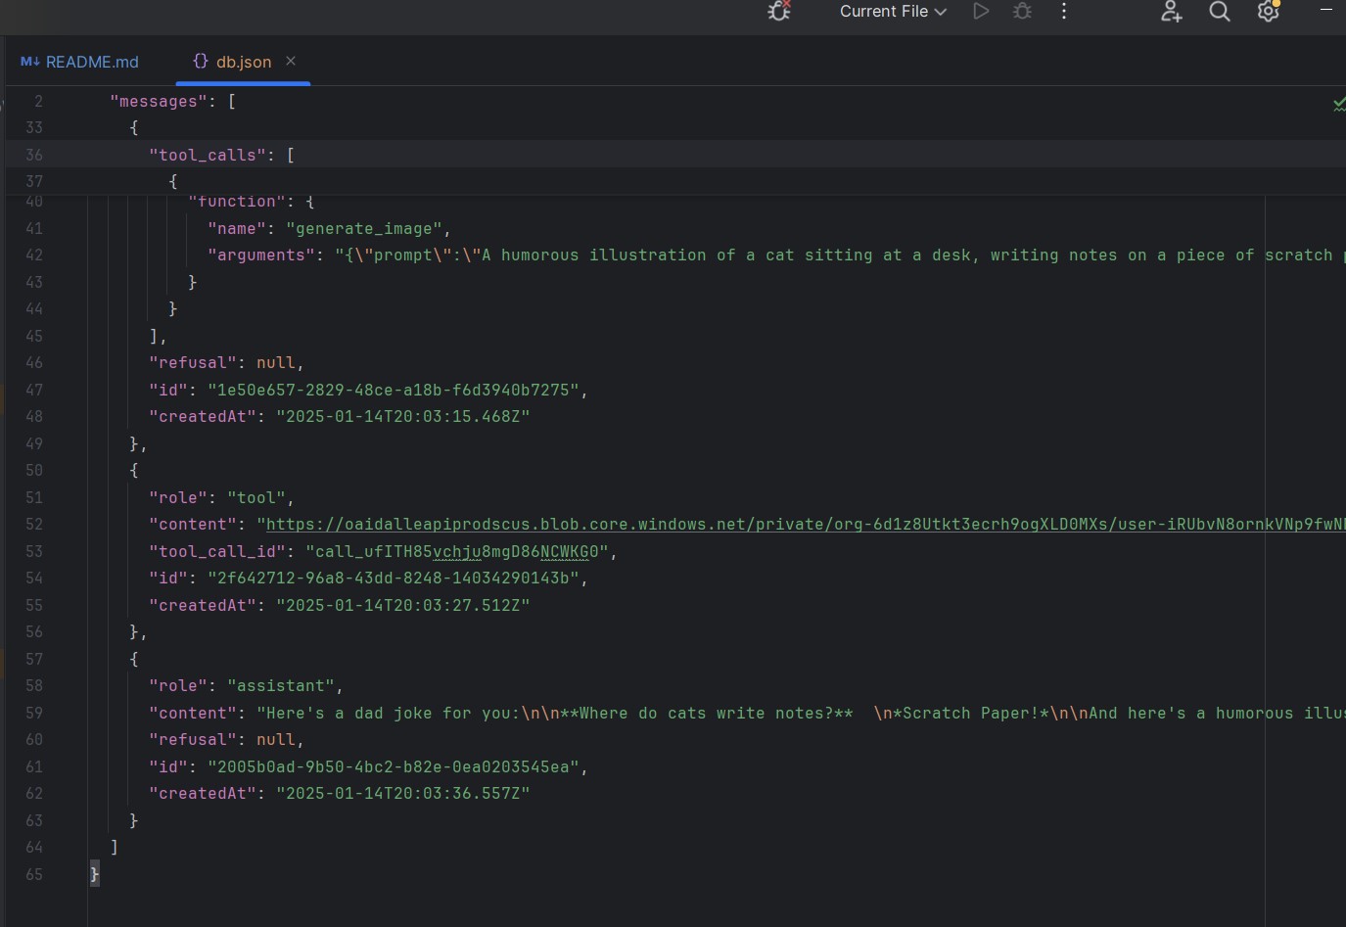
Task: Open the Code With Me add-user icon
Action: (x=1171, y=12)
